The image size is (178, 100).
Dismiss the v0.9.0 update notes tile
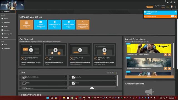pyautogui.click(x=88, y=21)
